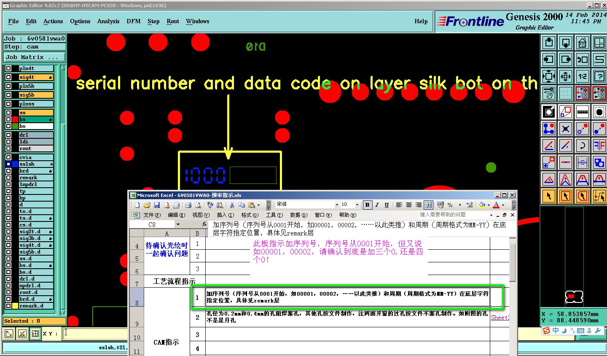This screenshot has height=356, width=607.
Task: Toggle the grid display icon
Action: click(x=566, y=93)
